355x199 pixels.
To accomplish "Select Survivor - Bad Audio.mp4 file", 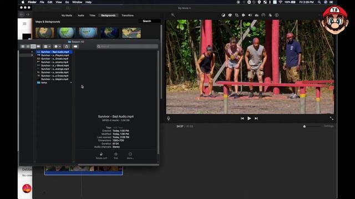I will (x=54, y=52).
